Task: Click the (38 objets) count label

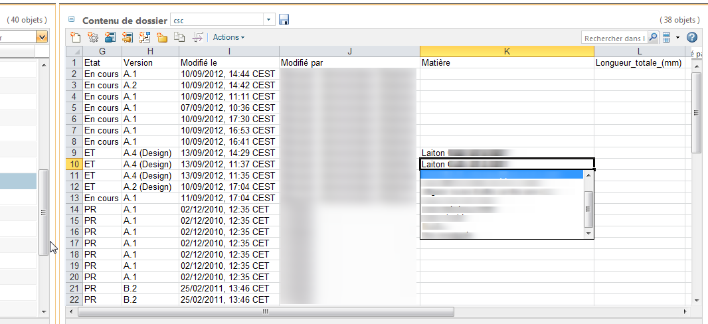Action: point(679,20)
